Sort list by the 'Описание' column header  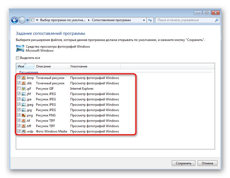[x=51, y=66]
